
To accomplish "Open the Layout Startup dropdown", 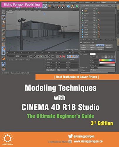I will pyautogui.click(x=109, y=2).
